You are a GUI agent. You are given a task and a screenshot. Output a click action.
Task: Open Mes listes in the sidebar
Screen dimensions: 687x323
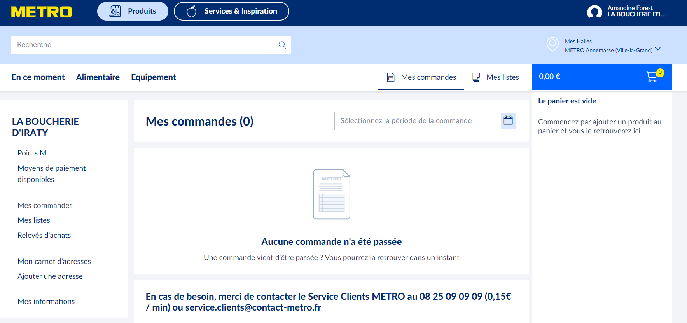point(34,220)
